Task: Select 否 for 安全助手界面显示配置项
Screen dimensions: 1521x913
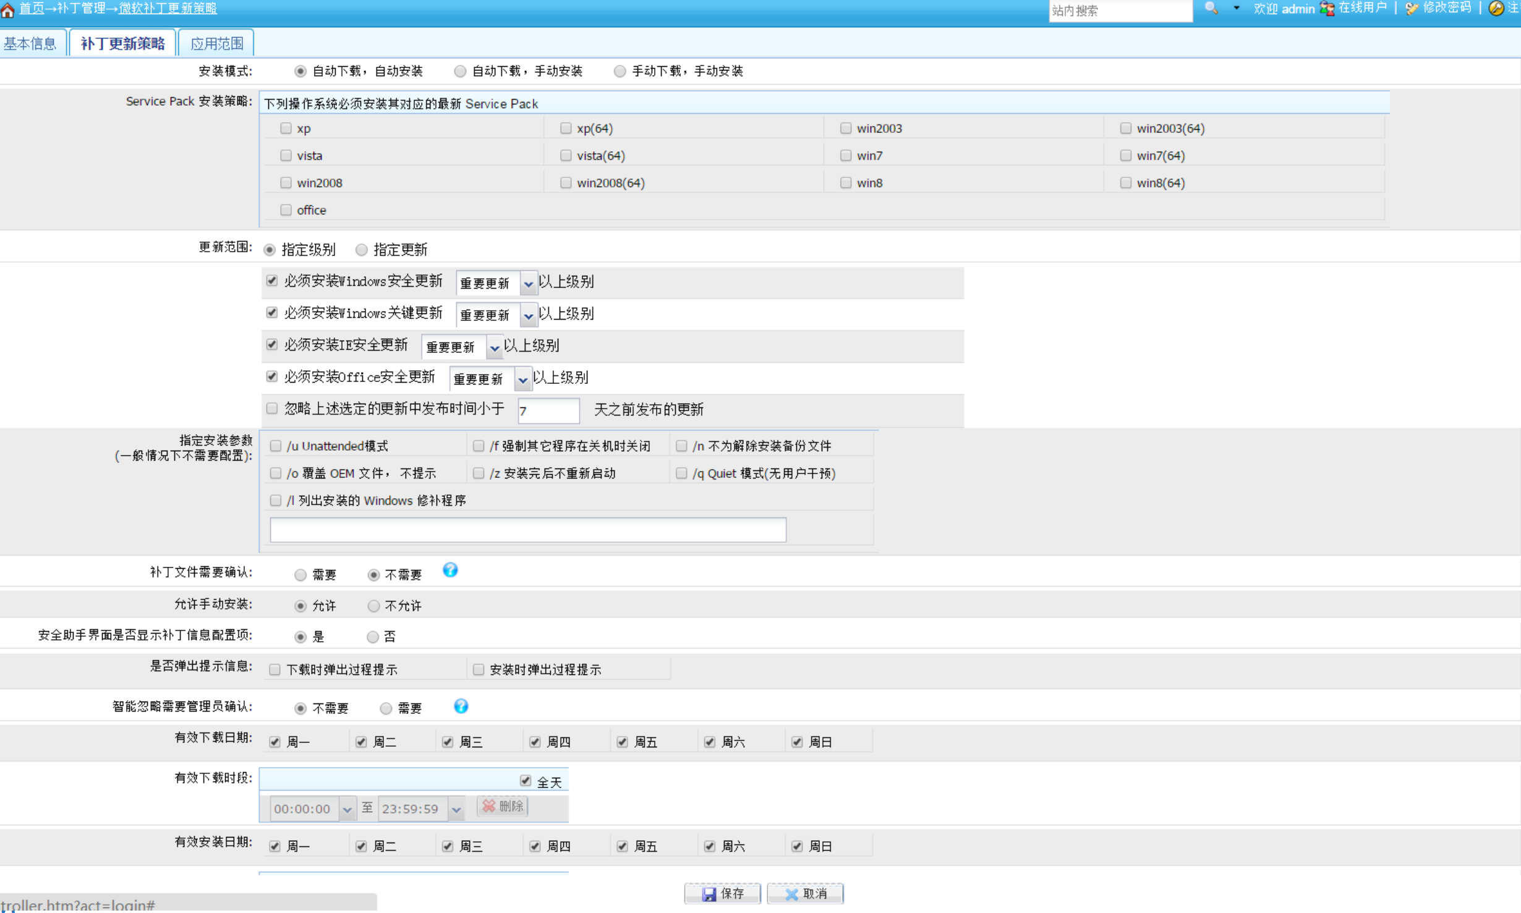Action: coord(373,637)
